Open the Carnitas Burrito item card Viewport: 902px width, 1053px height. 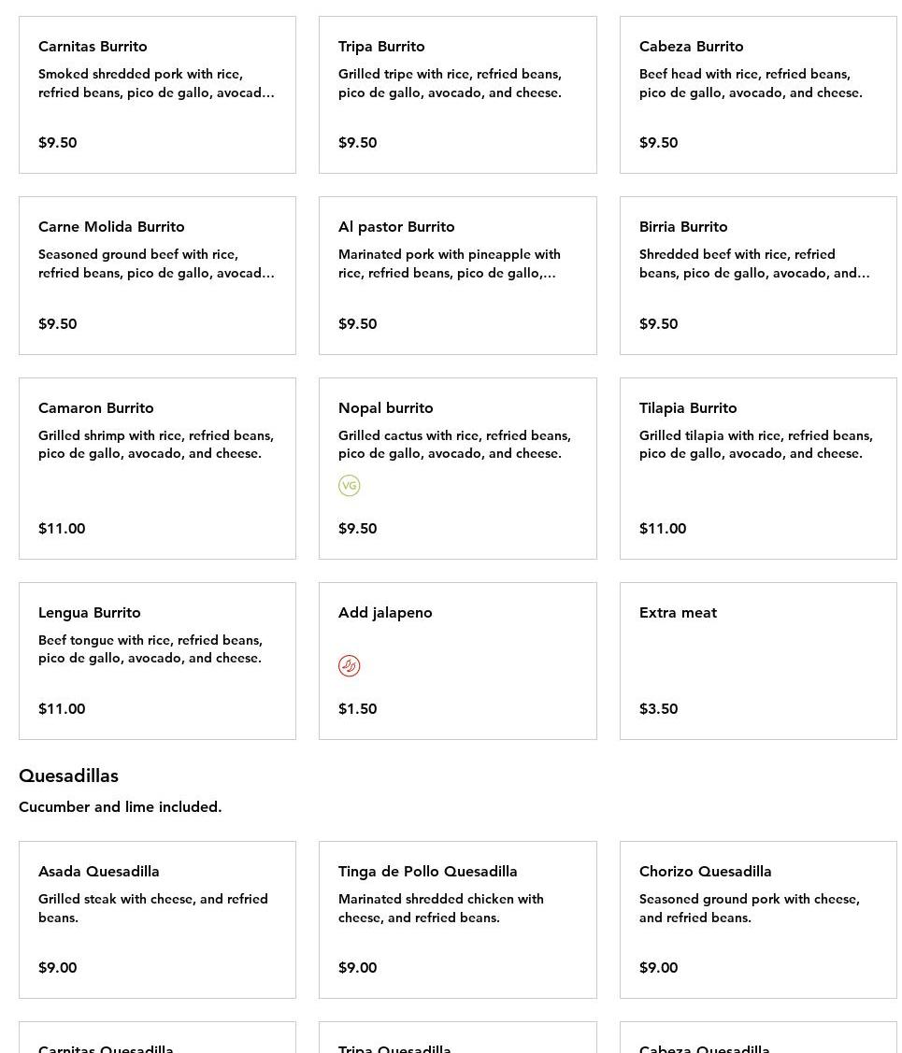click(157, 94)
